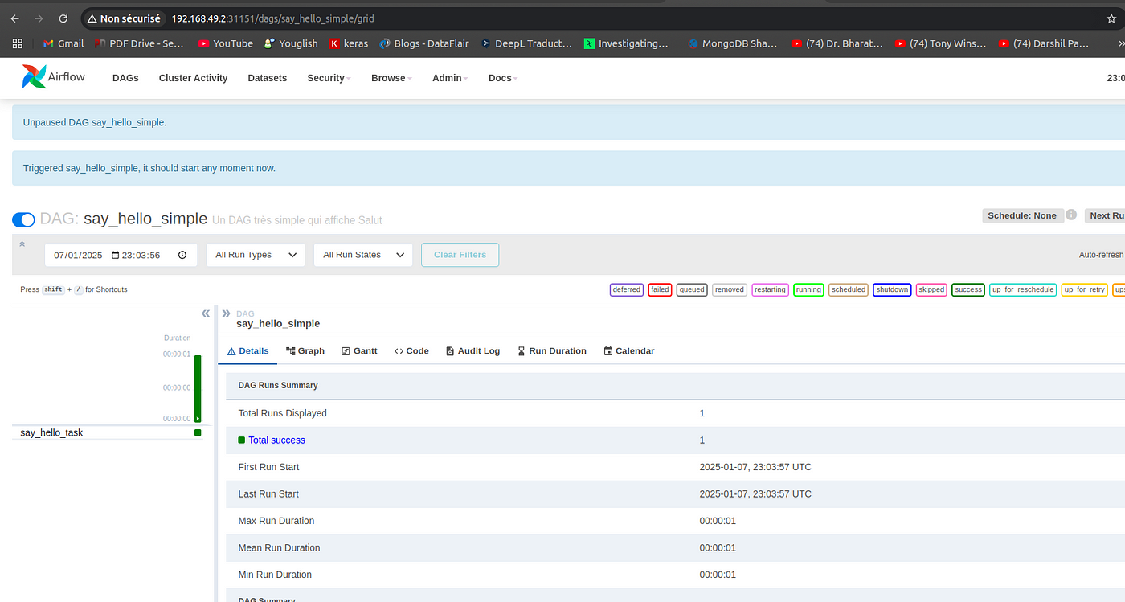The image size is (1125, 602).
Task: Click the up_for_retry state legend badge
Action: pos(1084,289)
